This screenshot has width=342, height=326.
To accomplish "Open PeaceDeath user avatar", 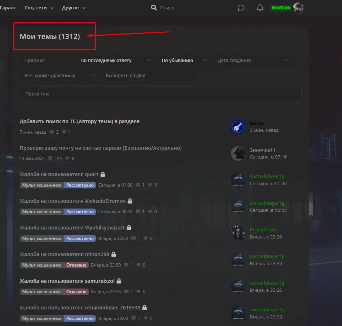I will [238, 233].
